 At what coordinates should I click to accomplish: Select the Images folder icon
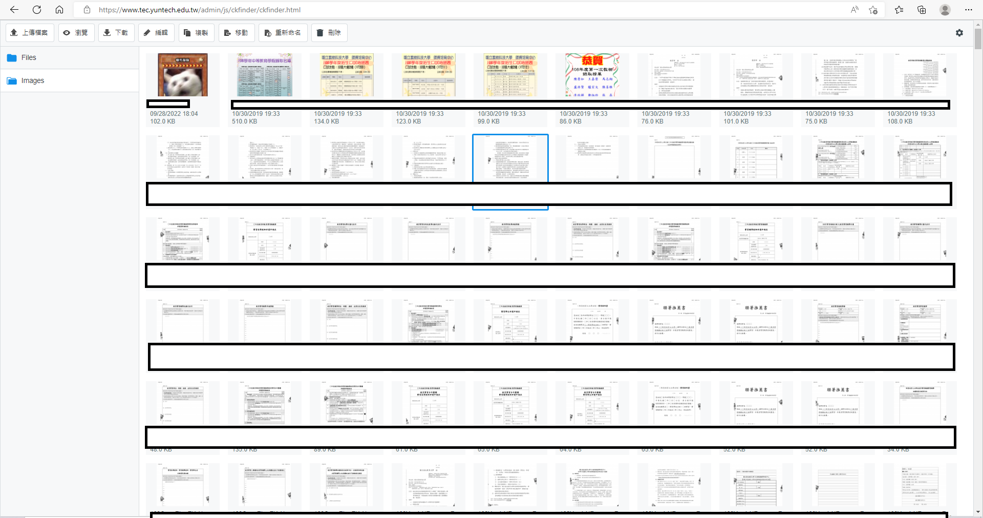pos(12,81)
